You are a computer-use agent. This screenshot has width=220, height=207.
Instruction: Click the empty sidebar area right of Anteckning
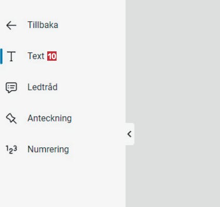point(99,118)
